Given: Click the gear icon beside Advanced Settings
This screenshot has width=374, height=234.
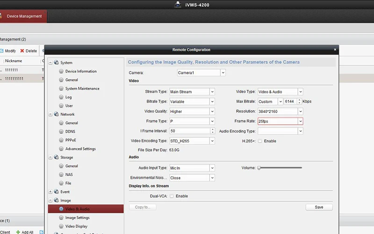Looking at the screenshot, I should click(x=61, y=149).
